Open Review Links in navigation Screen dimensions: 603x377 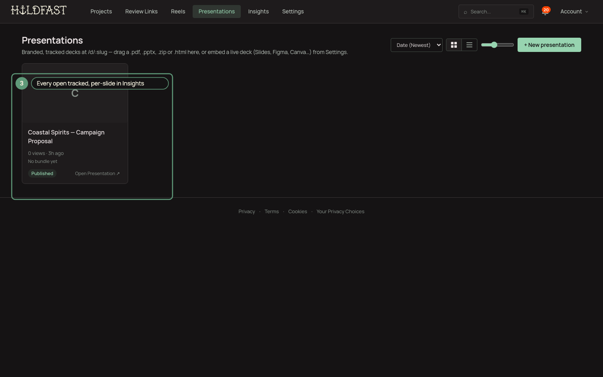coord(142,11)
